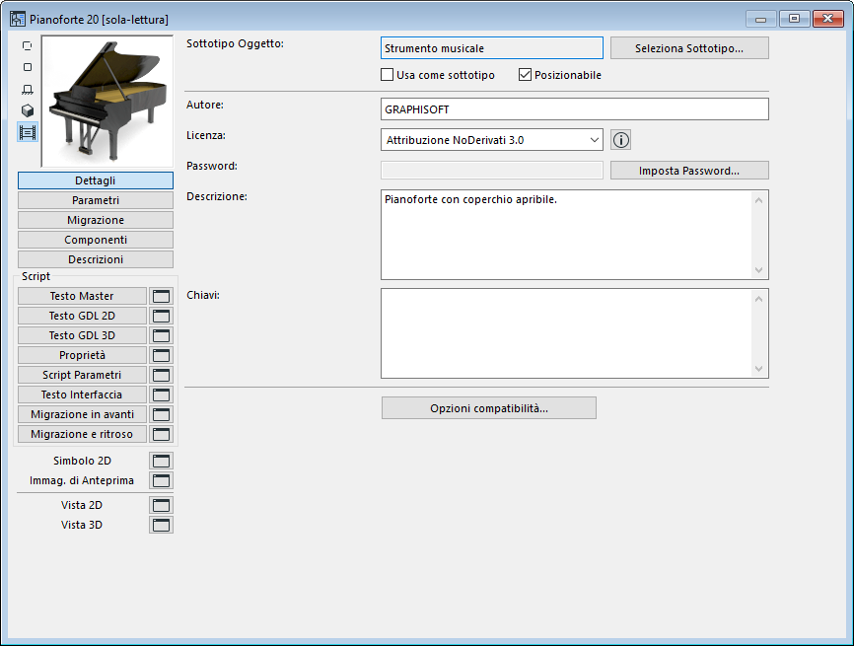
Task: Open Vista 2D window icon
Action: (x=161, y=505)
